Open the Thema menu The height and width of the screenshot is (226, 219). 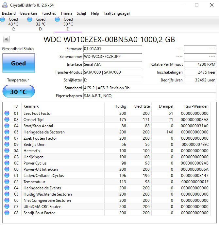[x=66, y=13]
